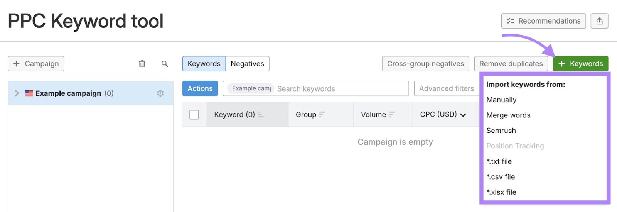
Task: Open Example campaign settings gear
Action: click(160, 93)
